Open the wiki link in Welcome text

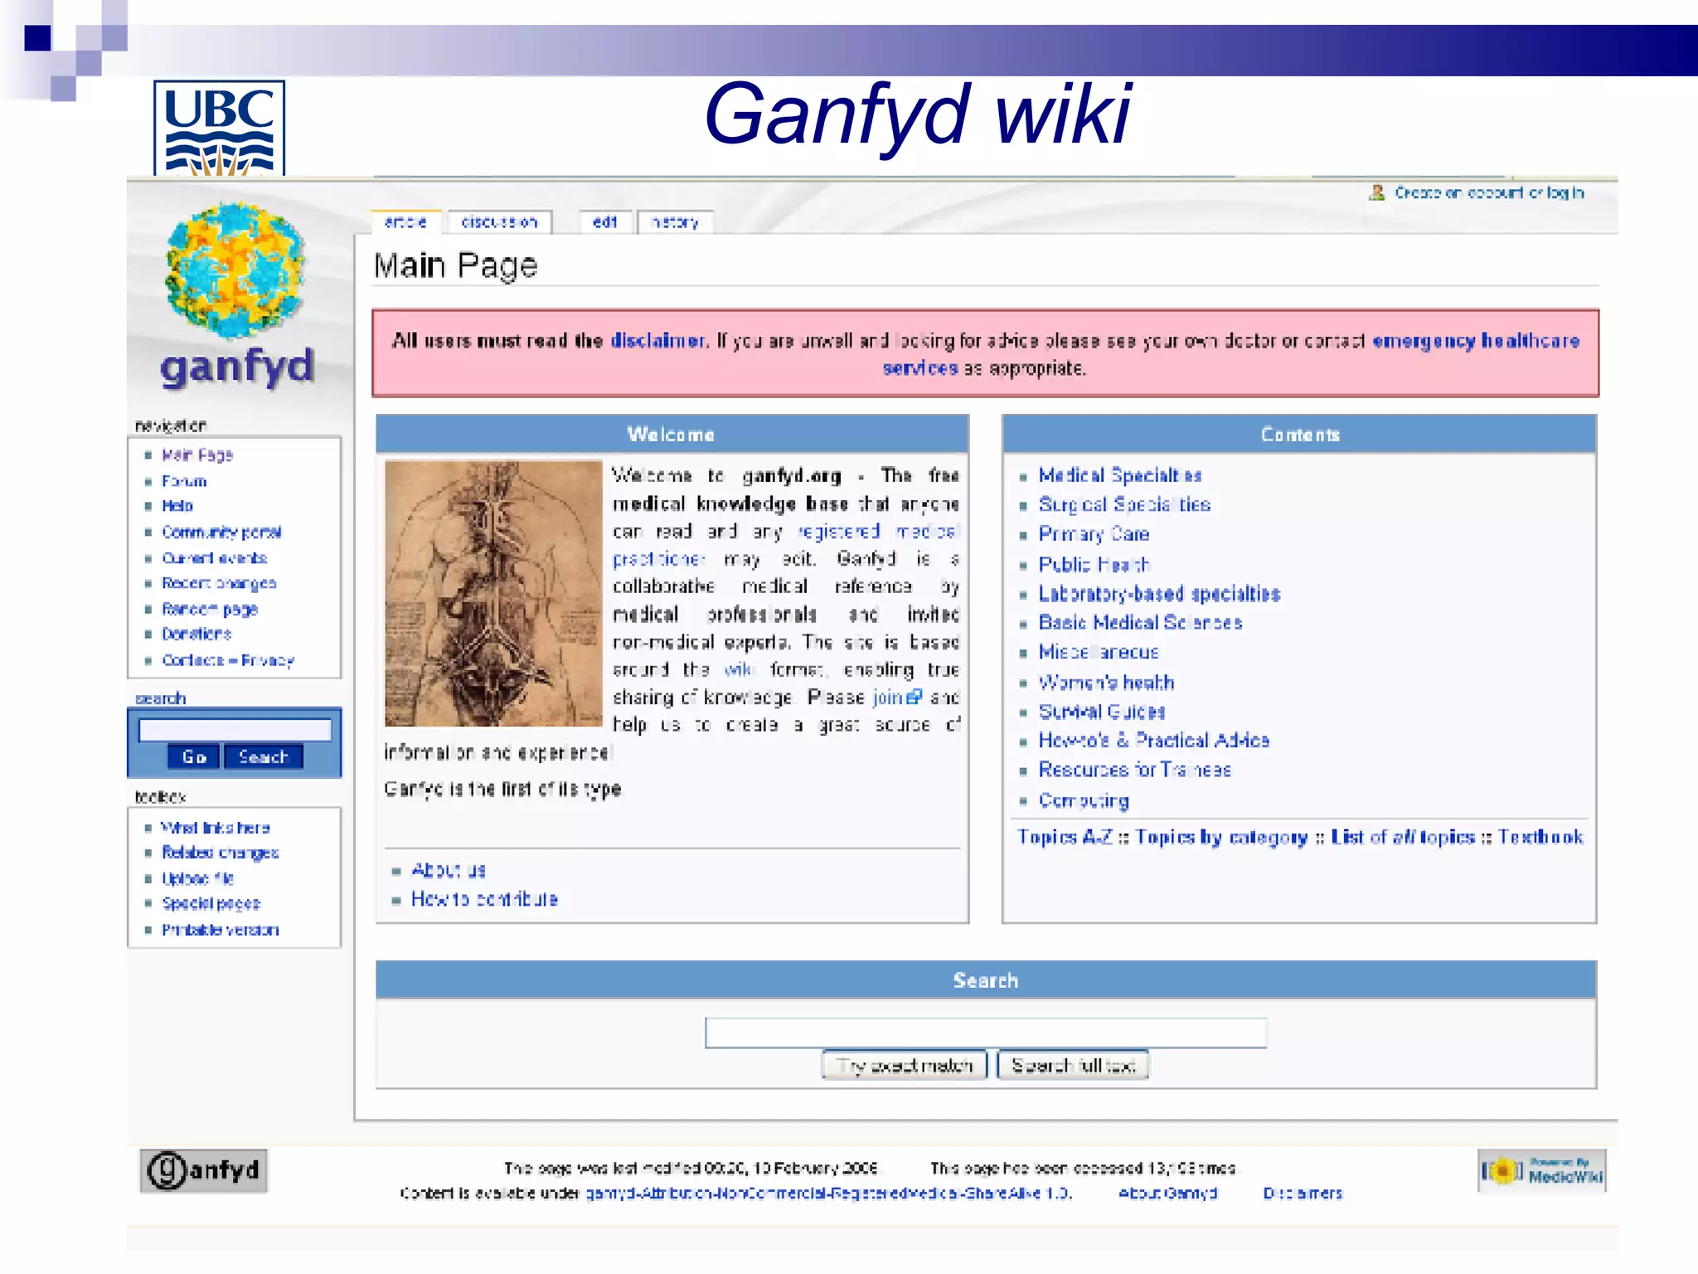pyautogui.click(x=738, y=669)
